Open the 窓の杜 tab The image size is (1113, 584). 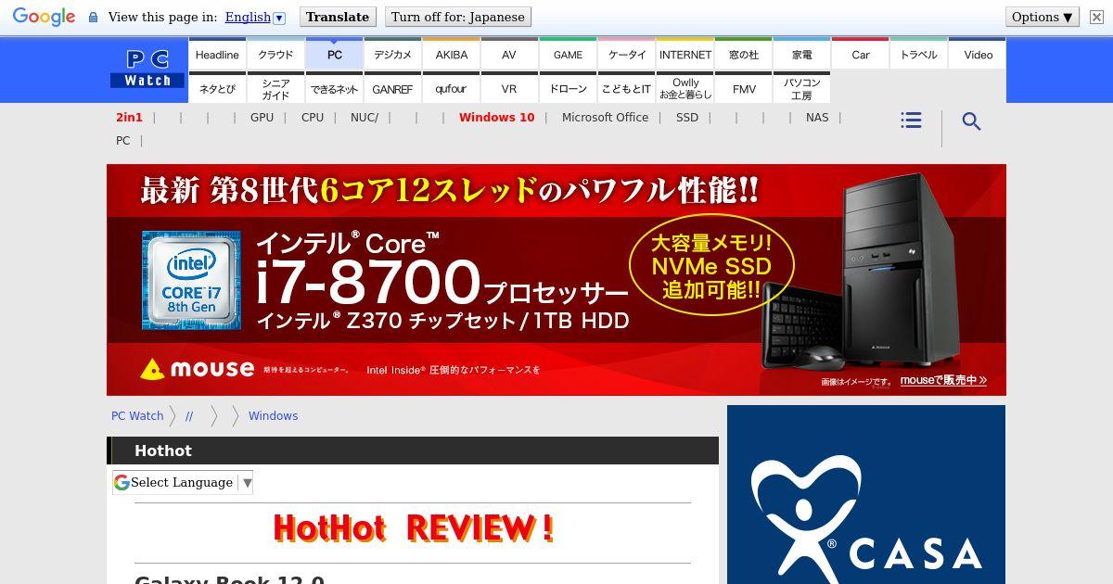point(743,54)
